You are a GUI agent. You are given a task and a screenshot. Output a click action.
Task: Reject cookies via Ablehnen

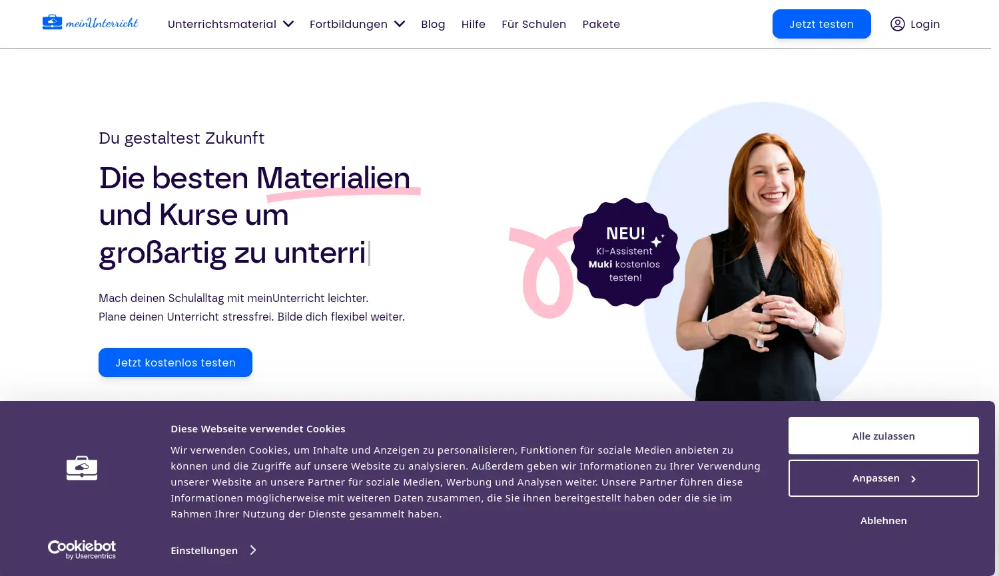884,521
